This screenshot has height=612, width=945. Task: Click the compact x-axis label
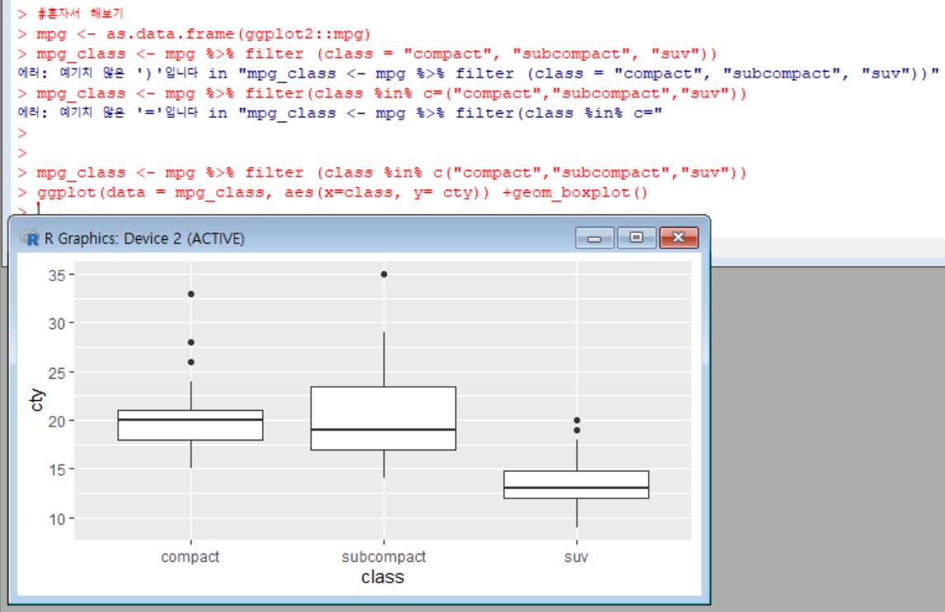(x=190, y=557)
